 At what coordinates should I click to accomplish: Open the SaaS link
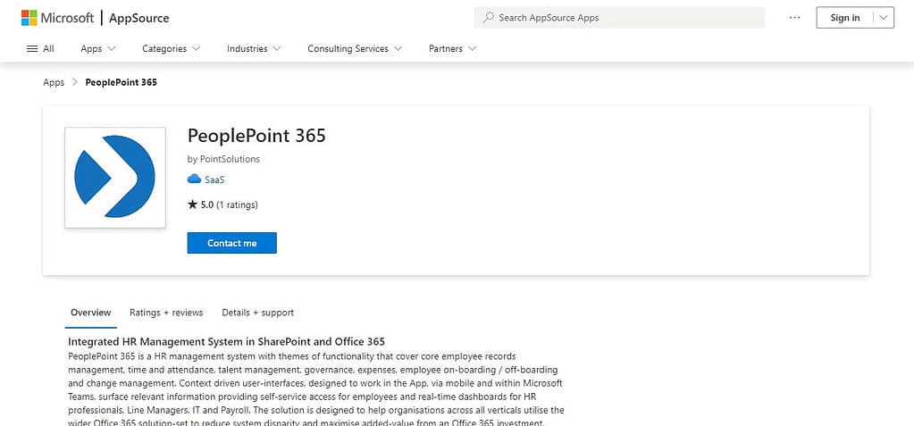pyautogui.click(x=214, y=180)
